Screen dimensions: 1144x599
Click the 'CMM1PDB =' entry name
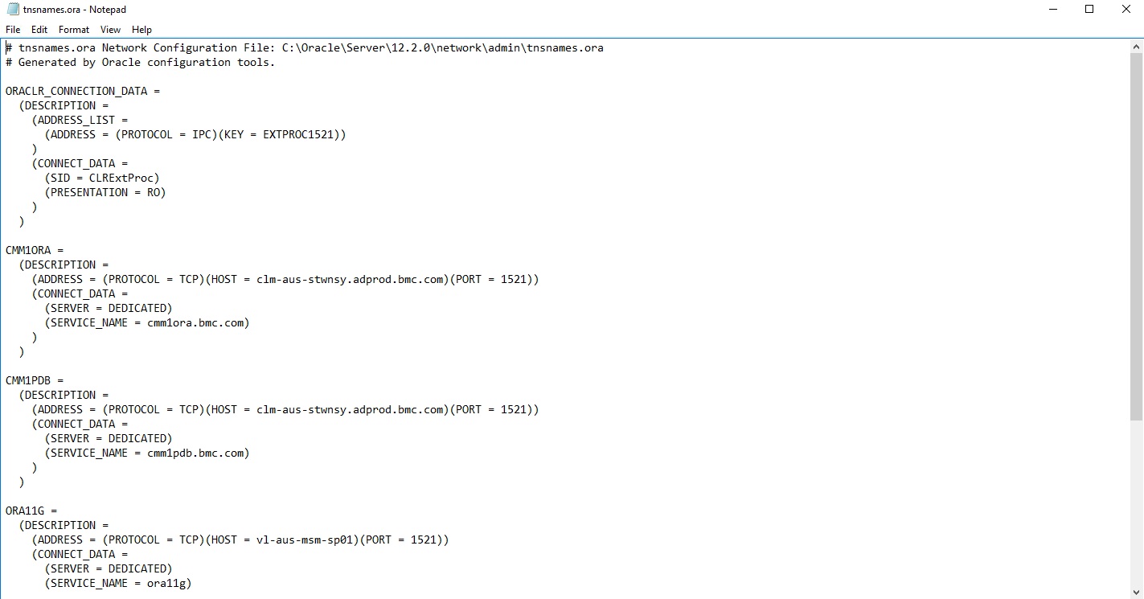34,380
